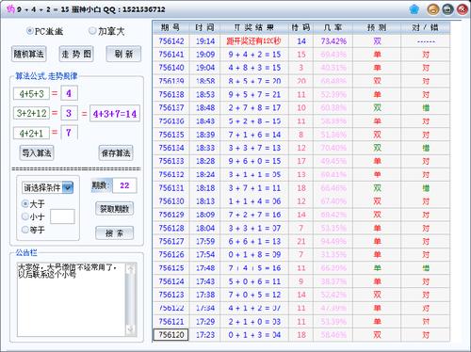Click the announcement scrollbar down arrow

pyautogui.click(x=131, y=330)
